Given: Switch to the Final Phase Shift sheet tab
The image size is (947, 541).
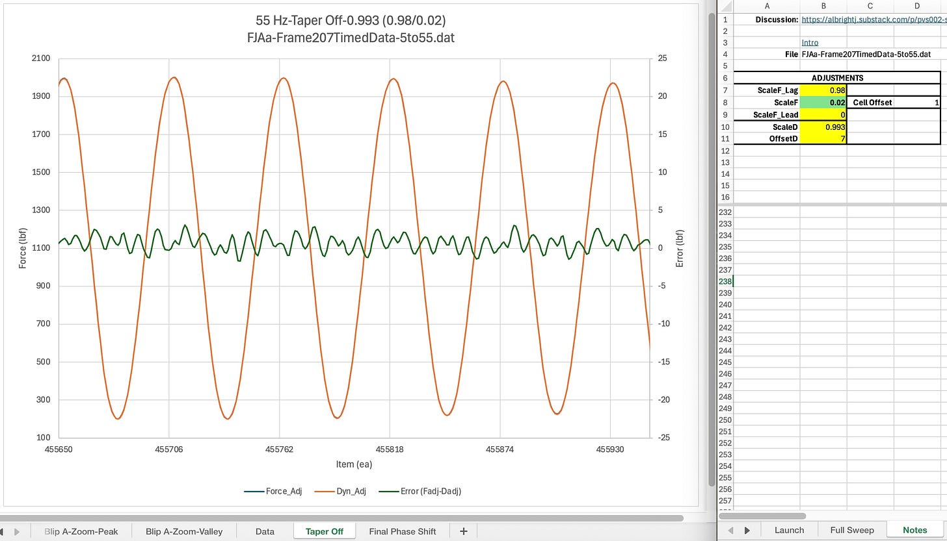Looking at the screenshot, I should 402,531.
